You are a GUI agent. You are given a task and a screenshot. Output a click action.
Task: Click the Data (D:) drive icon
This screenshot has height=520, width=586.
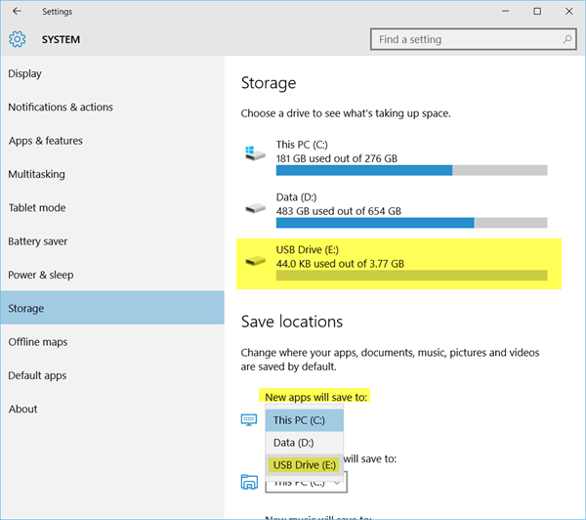coord(255,207)
